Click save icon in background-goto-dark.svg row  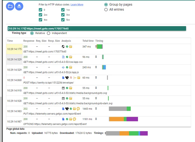[71, 98]
